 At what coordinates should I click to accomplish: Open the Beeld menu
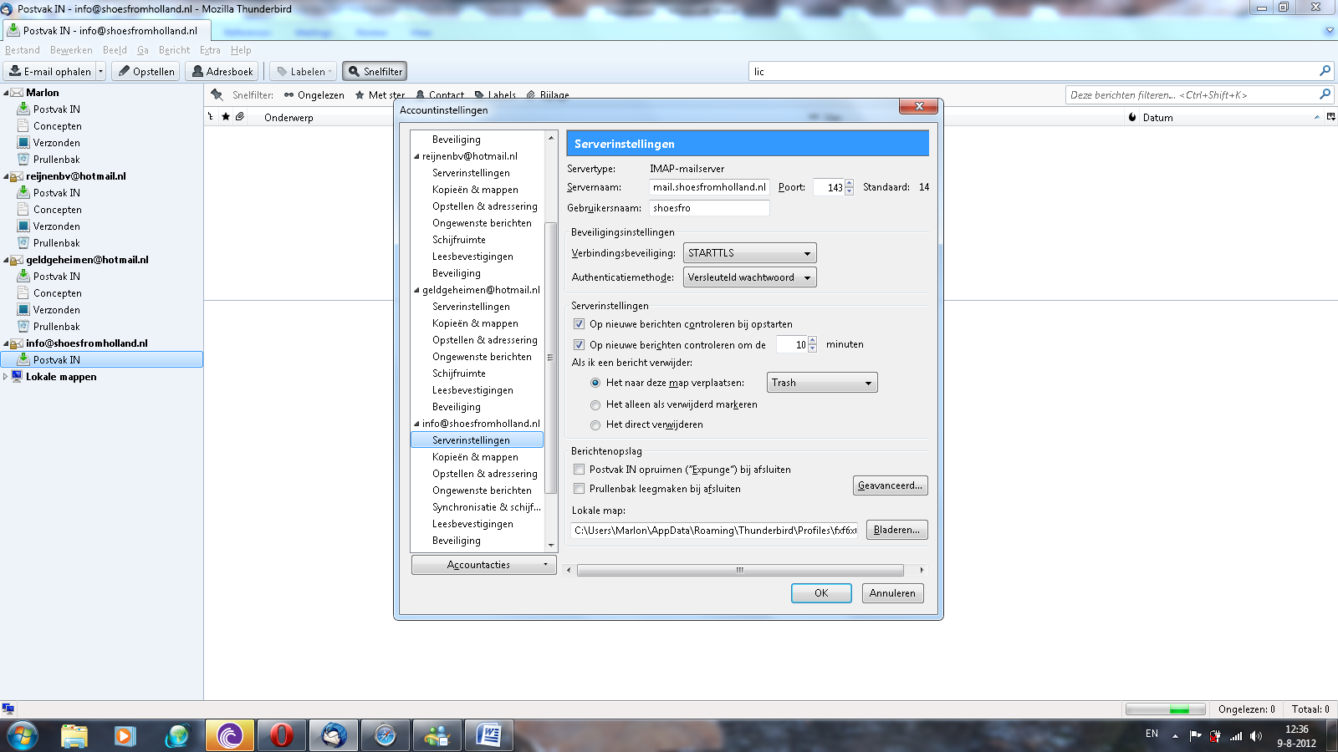point(115,50)
